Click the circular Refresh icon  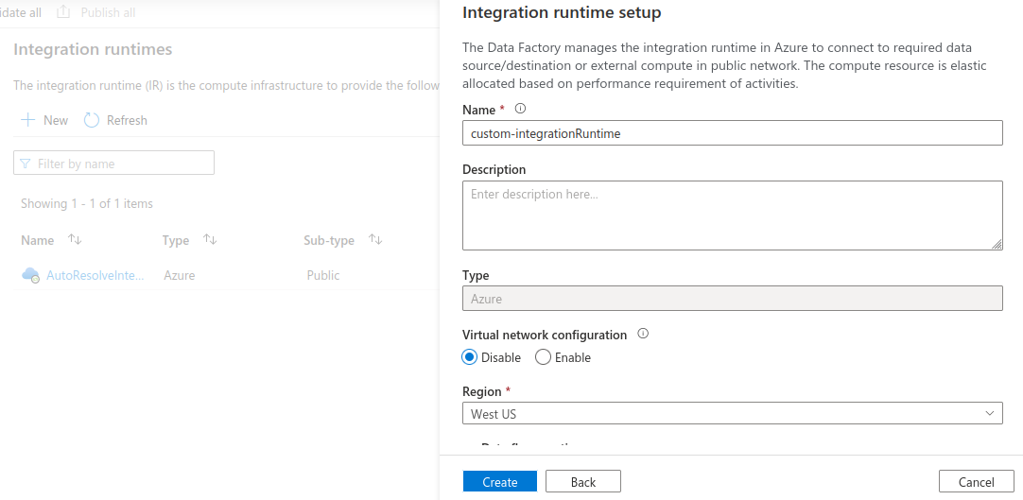(92, 120)
